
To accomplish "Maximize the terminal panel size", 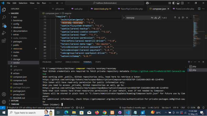I will [199, 62].
